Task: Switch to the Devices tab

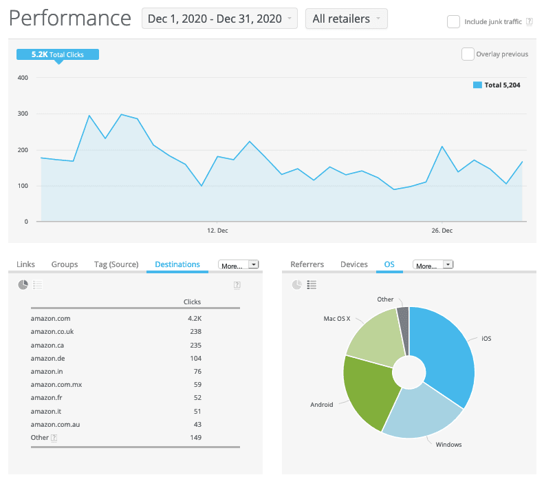Action: tap(354, 264)
